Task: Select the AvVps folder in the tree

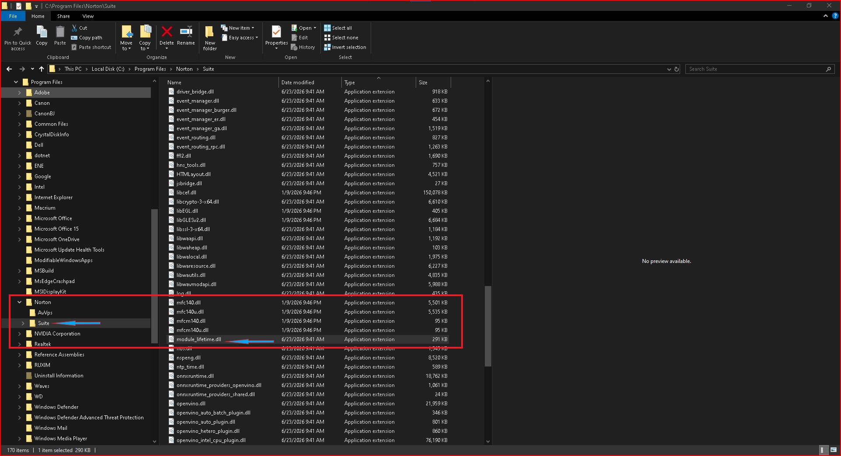Action: pyautogui.click(x=45, y=313)
